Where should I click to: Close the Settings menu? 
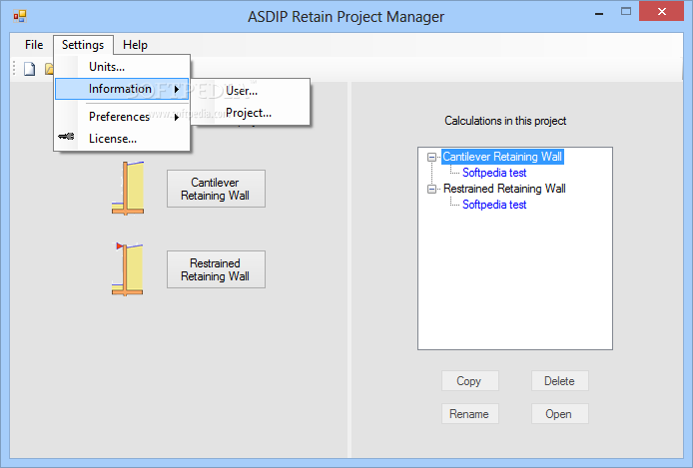83,45
